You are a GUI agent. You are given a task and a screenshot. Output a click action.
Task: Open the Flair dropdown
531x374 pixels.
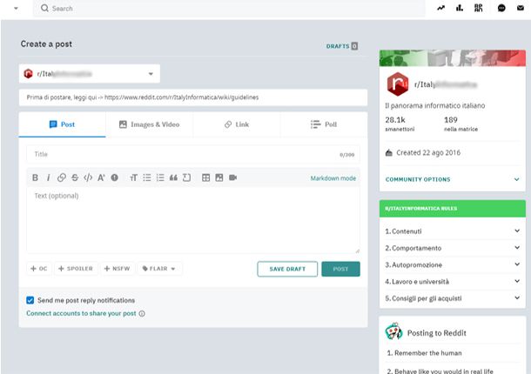(159, 269)
